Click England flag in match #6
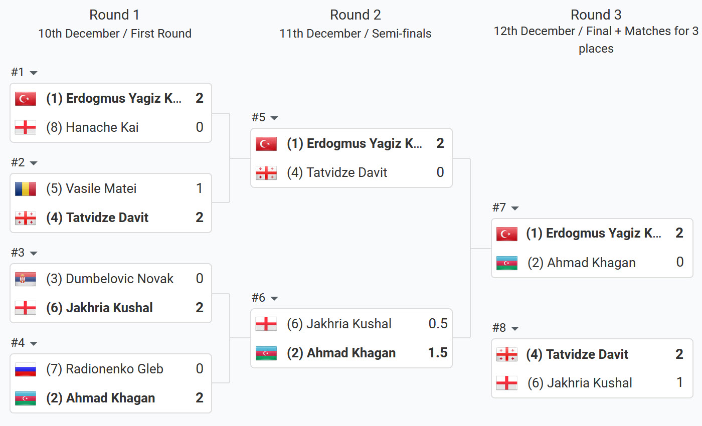This screenshot has height=426, width=702. pos(266,324)
